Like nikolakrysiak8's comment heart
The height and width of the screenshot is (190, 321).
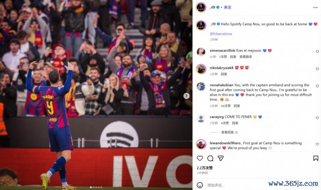click(317, 69)
